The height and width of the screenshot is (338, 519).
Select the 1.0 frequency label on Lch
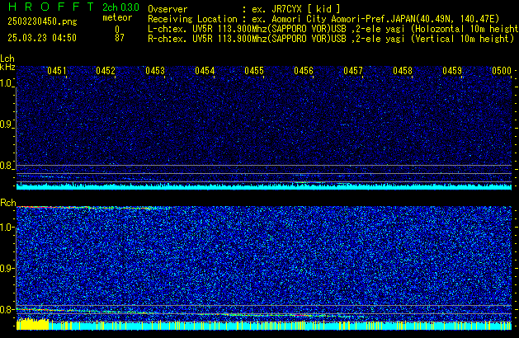point(7,83)
